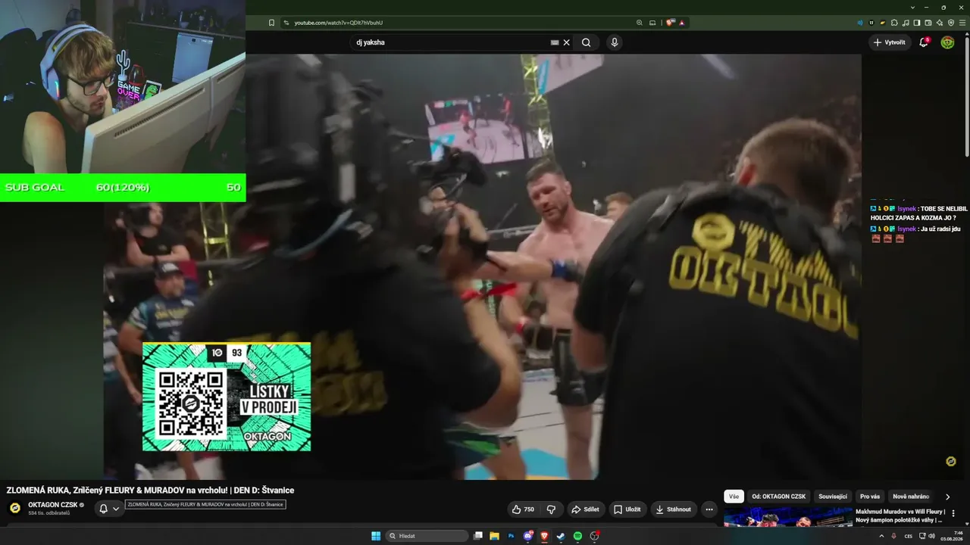Open the OKTAGON CZSK channel name link
970x545 pixels.
(53, 505)
